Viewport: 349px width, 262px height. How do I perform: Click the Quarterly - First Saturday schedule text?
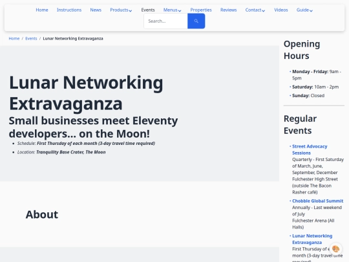[x=318, y=166]
